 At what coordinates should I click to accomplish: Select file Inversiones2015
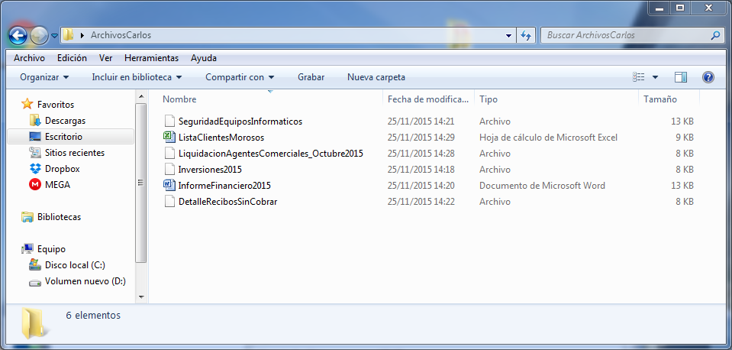click(x=210, y=169)
